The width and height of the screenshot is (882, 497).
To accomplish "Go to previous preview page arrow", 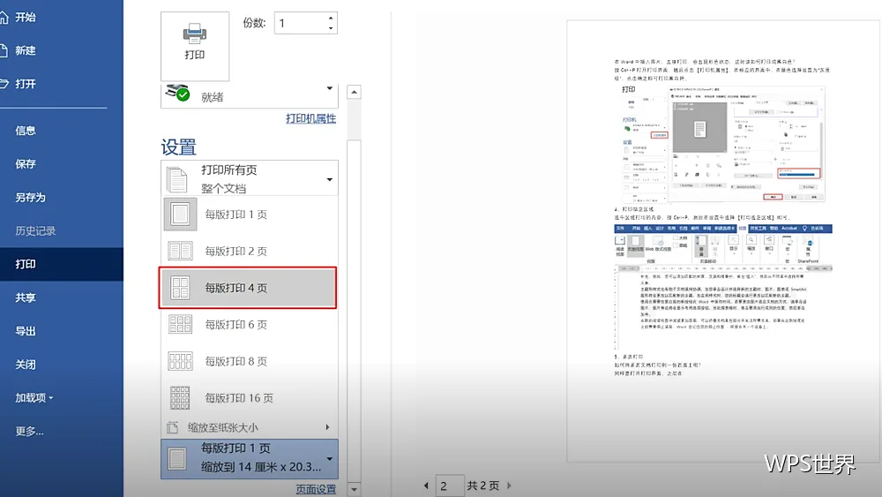I will (426, 486).
